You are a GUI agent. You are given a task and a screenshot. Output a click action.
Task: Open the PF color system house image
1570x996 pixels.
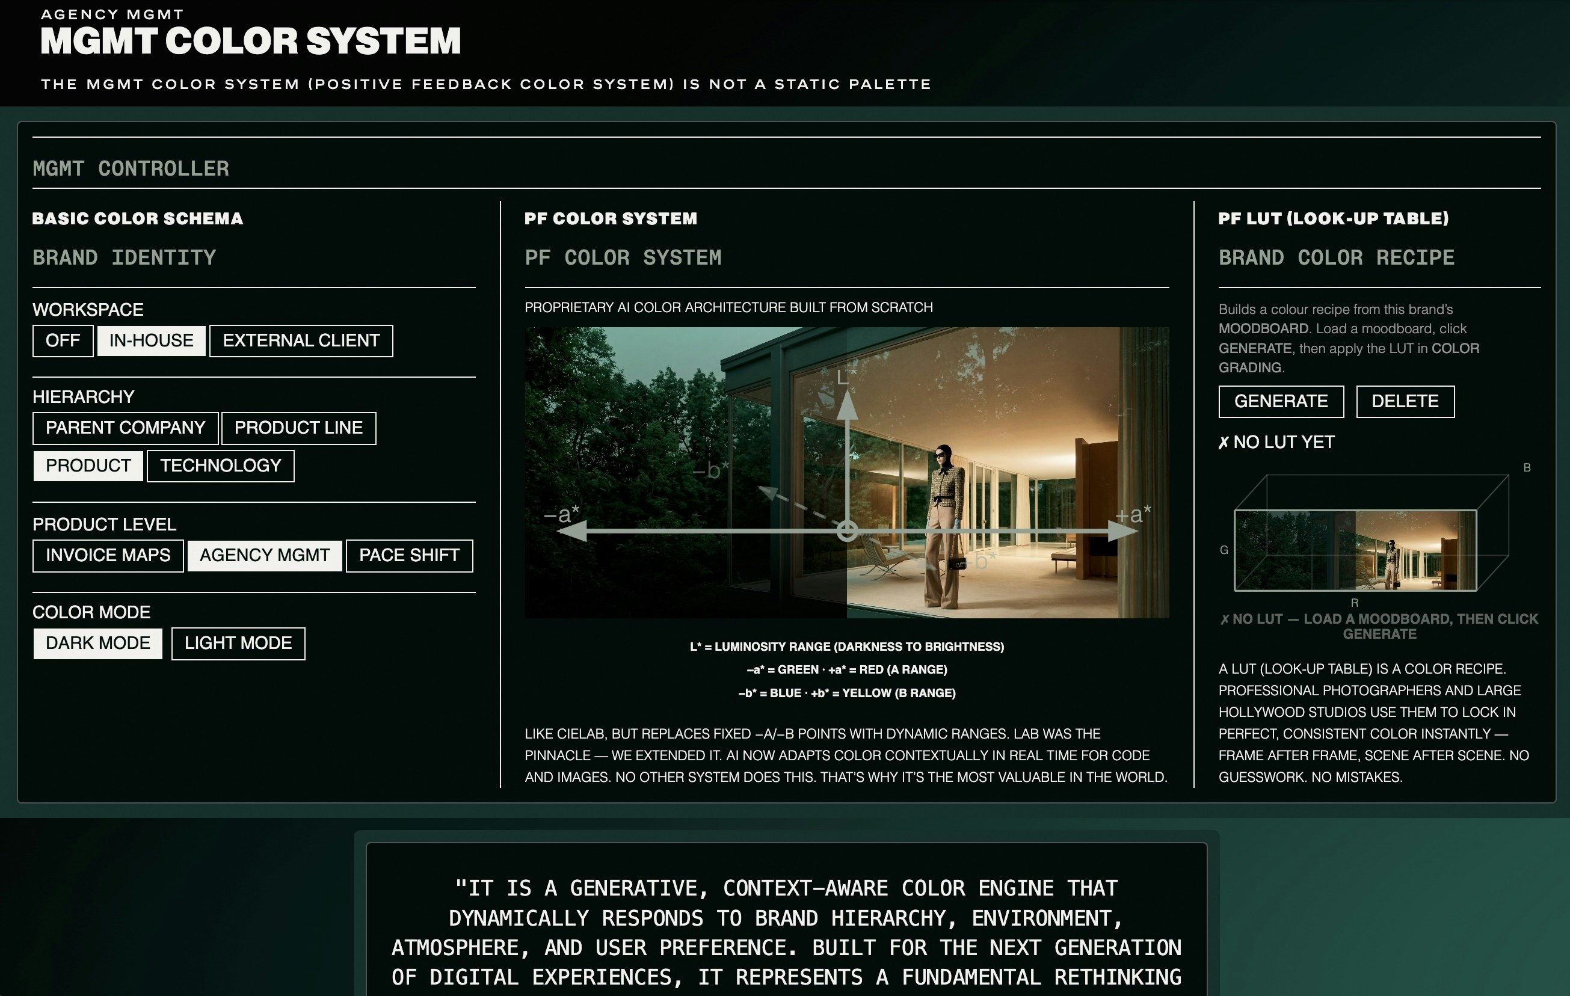(847, 473)
